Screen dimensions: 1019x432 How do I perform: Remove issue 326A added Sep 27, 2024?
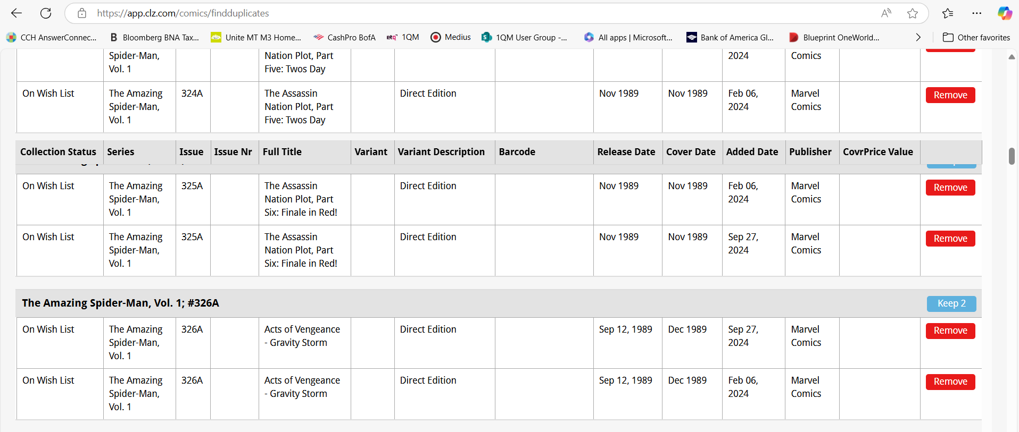950,331
